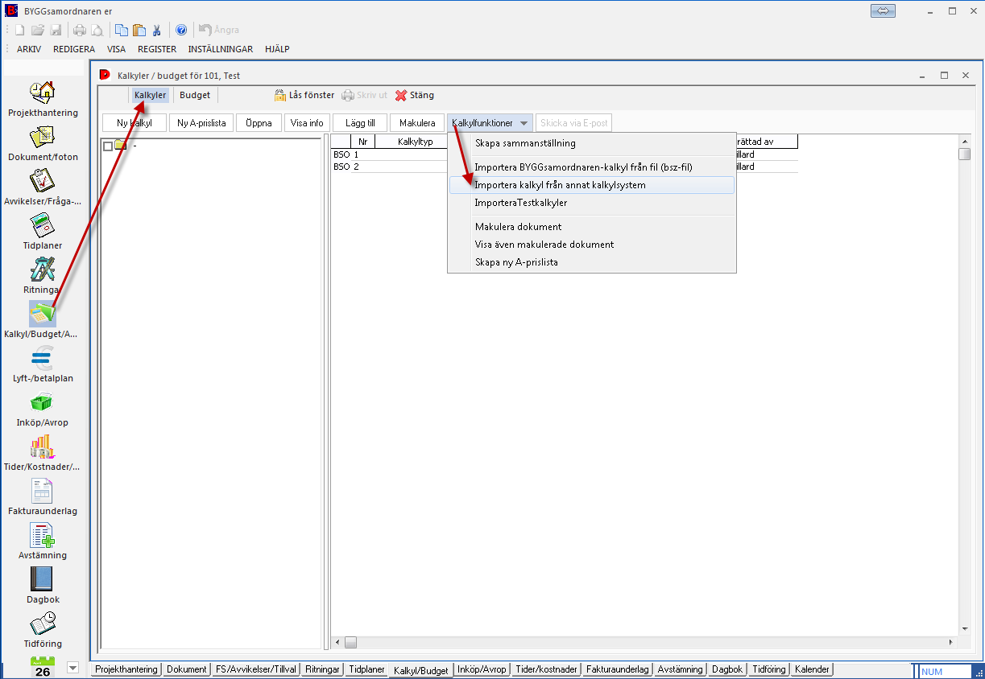Choose Importera kalkyl från annat kalkylsystem
This screenshot has width=985, height=679.
(591, 185)
